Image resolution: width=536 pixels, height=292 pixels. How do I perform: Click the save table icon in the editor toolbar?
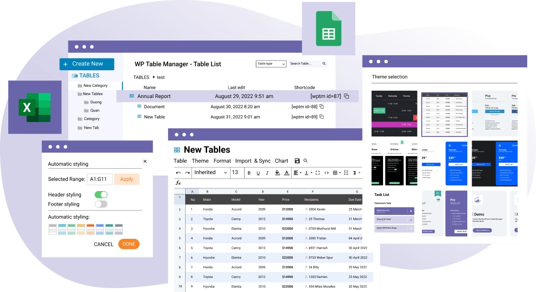click(x=297, y=160)
